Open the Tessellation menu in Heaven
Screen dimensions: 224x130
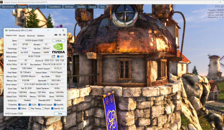[54, 7]
